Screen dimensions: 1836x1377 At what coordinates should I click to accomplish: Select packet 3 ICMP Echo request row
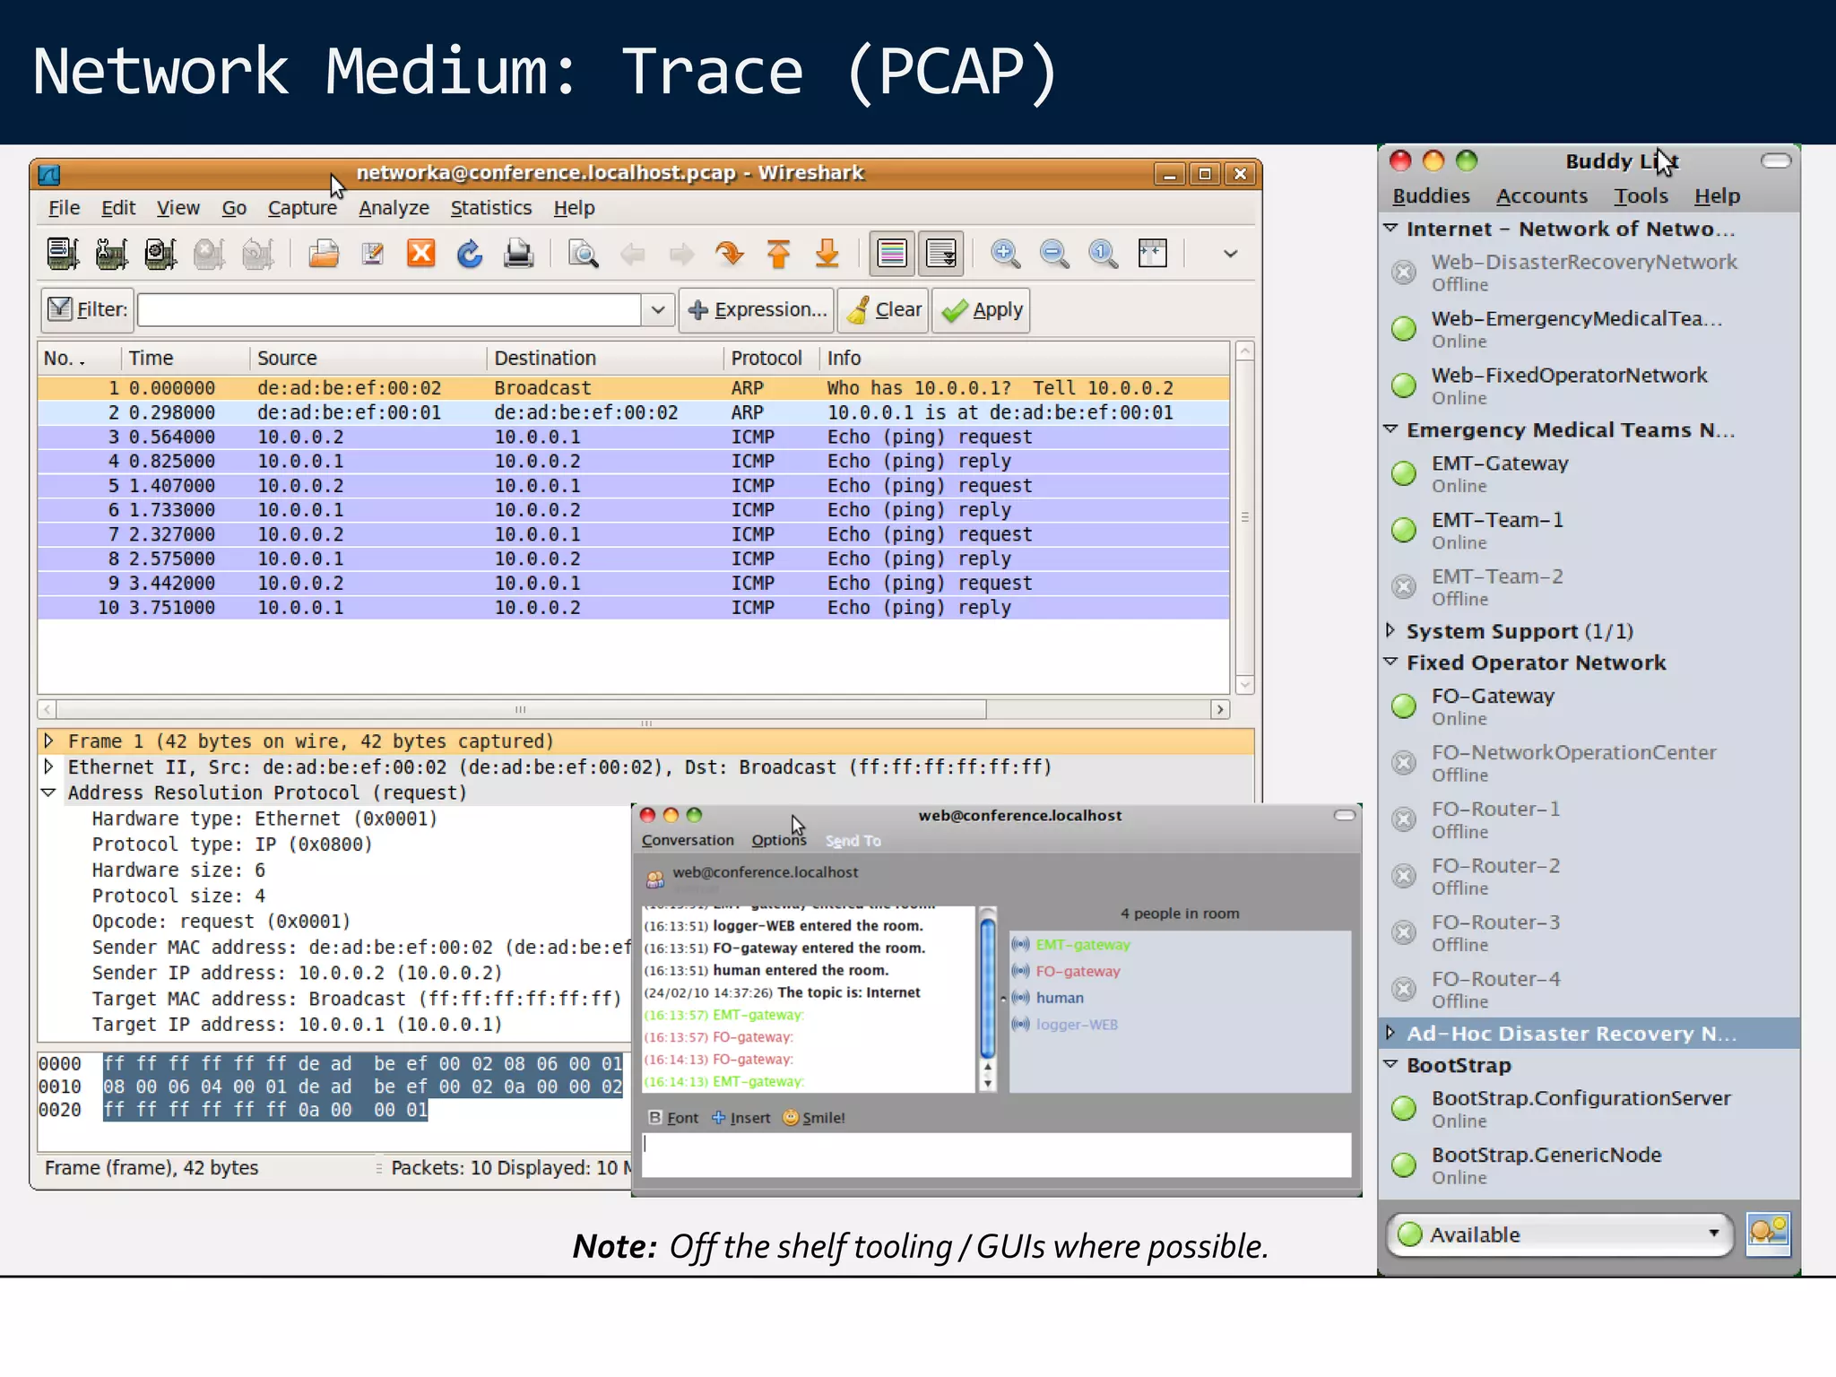[x=633, y=437]
